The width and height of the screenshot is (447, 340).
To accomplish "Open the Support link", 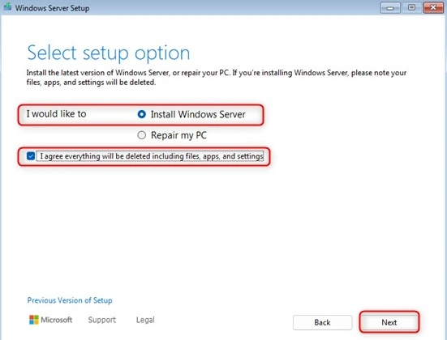I will point(102,320).
